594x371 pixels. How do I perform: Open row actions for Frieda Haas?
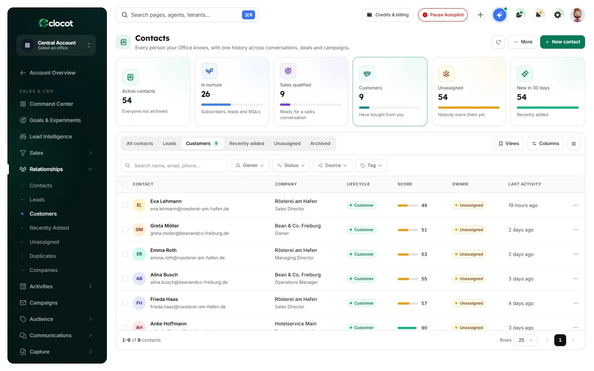click(576, 303)
